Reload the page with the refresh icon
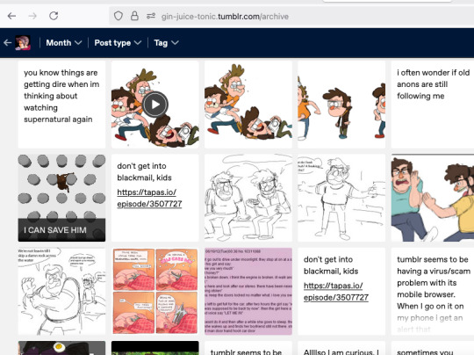Screen dimensions: 474x355 [x=54, y=16]
